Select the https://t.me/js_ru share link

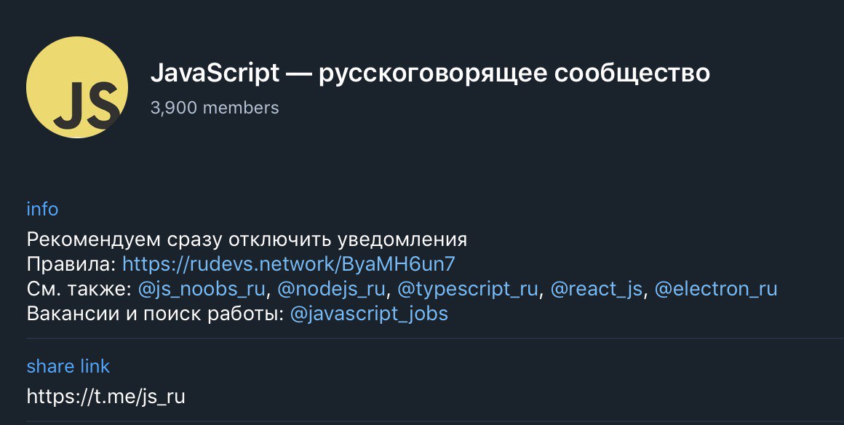(x=106, y=397)
